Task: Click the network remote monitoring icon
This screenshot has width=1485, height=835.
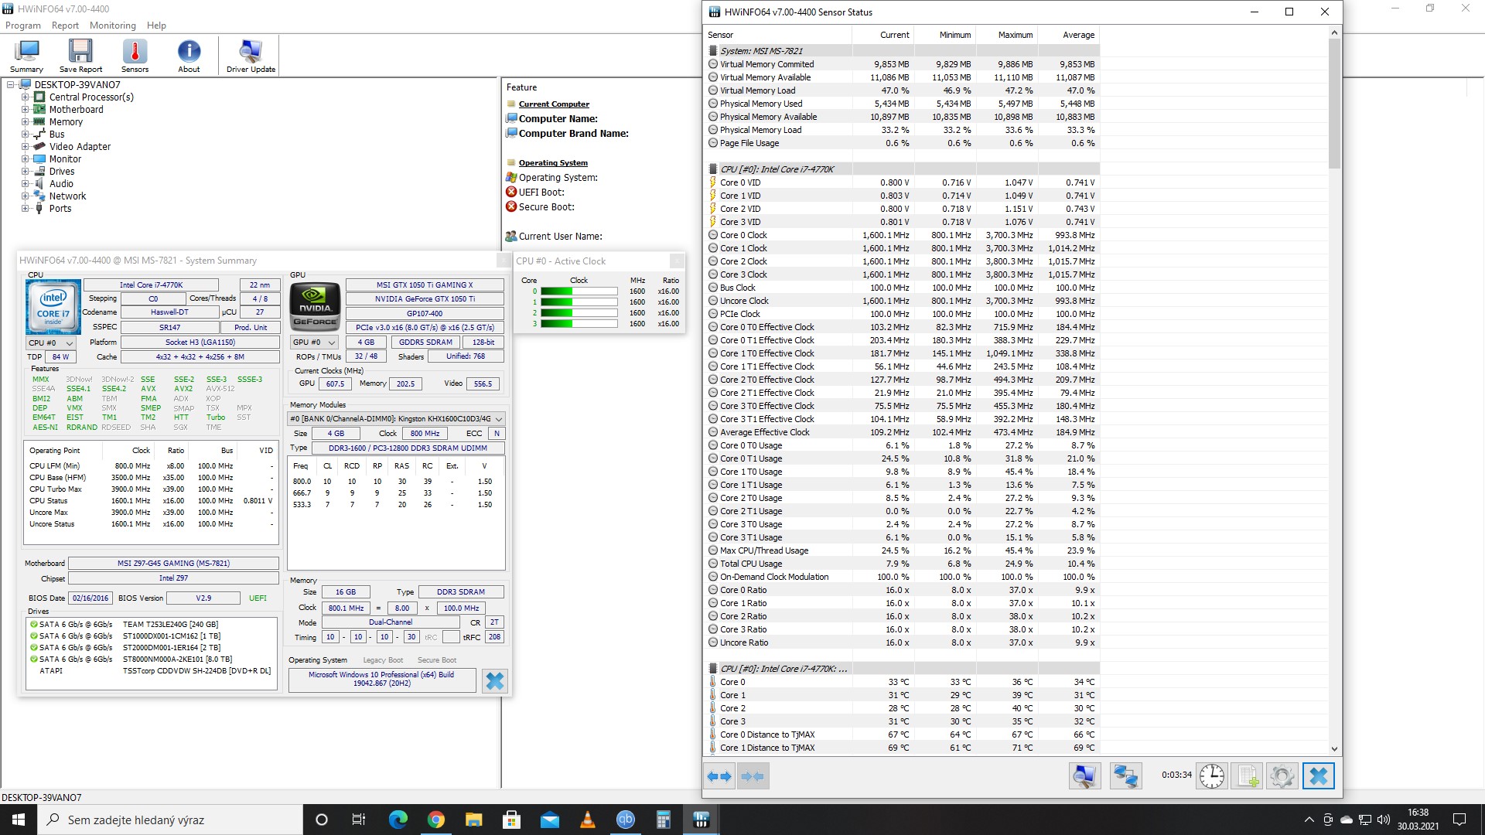Action: (x=1125, y=776)
